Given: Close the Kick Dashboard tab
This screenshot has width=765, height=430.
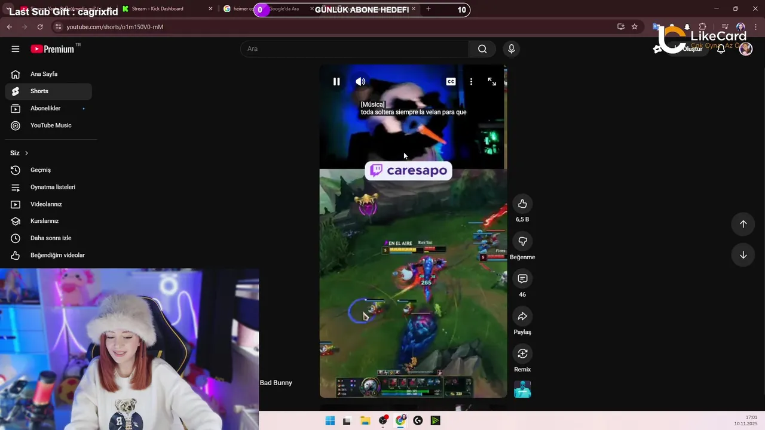Looking at the screenshot, I should 210,9.
